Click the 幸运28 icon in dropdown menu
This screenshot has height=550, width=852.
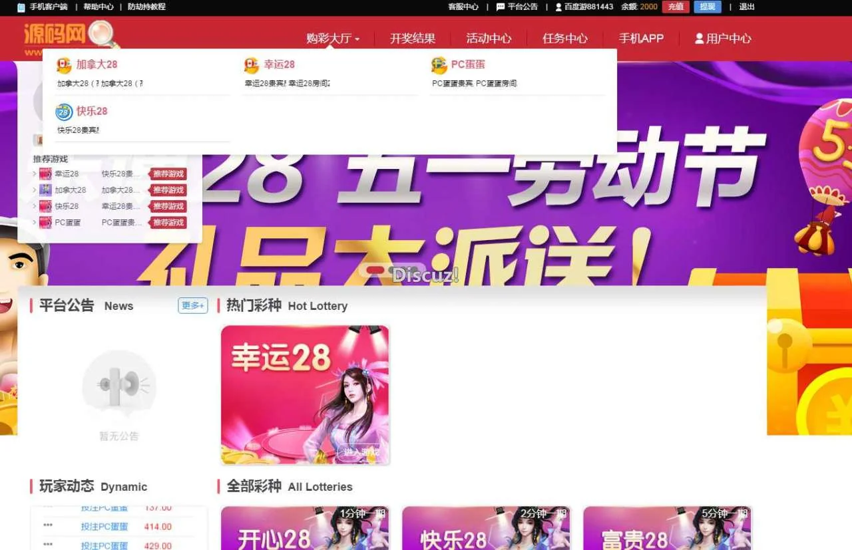point(252,65)
